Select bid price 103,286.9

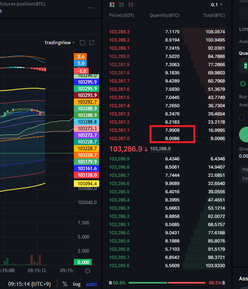tap(119, 159)
